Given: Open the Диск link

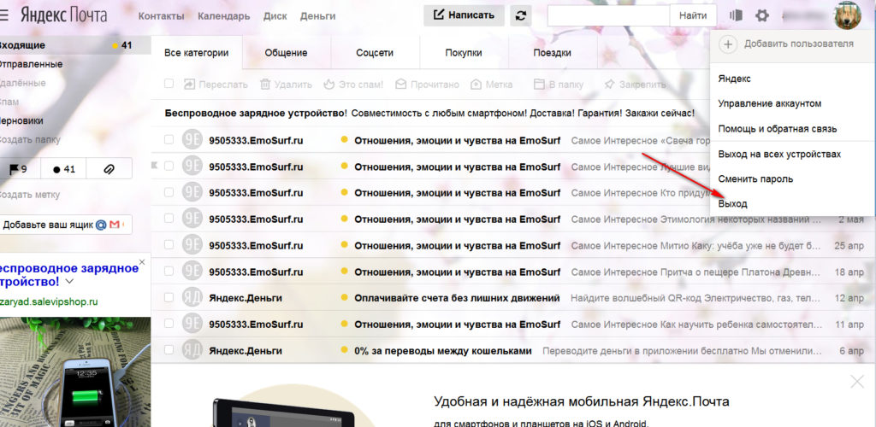Looking at the screenshot, I should (275, 16).
